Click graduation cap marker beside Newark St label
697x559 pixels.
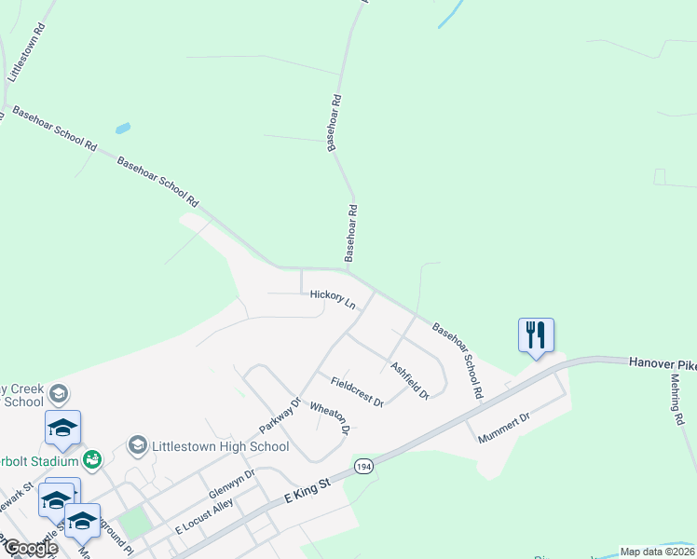point(56,500)
